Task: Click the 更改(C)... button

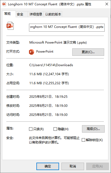Action: click(x=88, y=52)
